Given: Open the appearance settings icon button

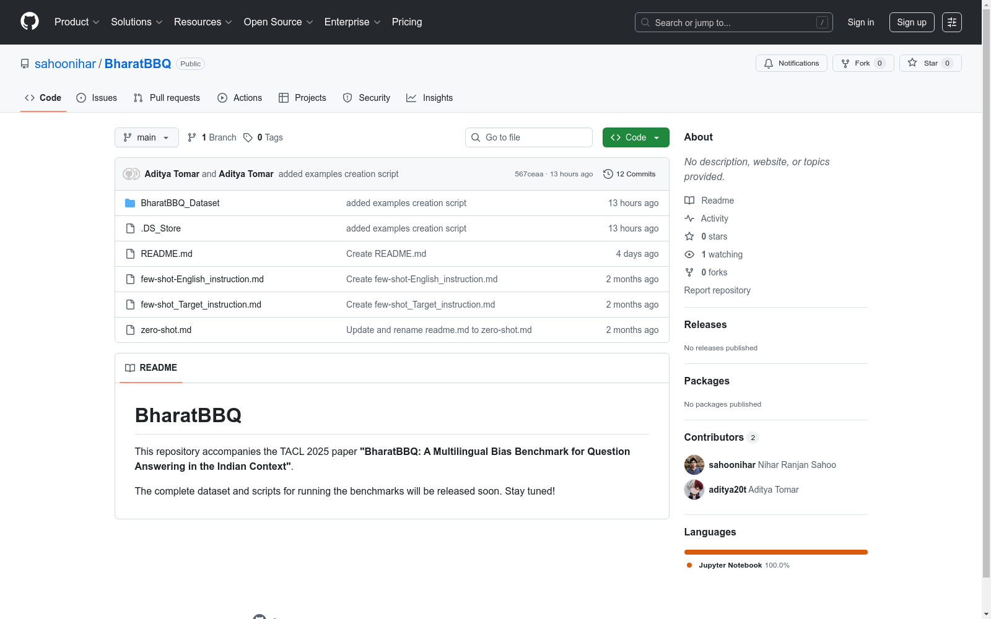Looking at the screenshot, I should pos(952,22).
